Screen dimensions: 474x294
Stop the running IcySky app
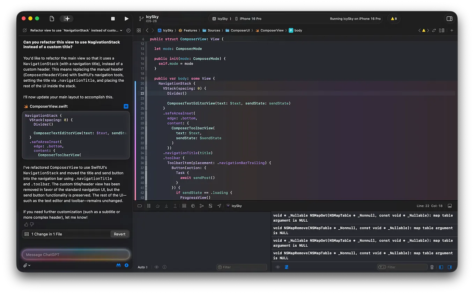pos(112,19)
